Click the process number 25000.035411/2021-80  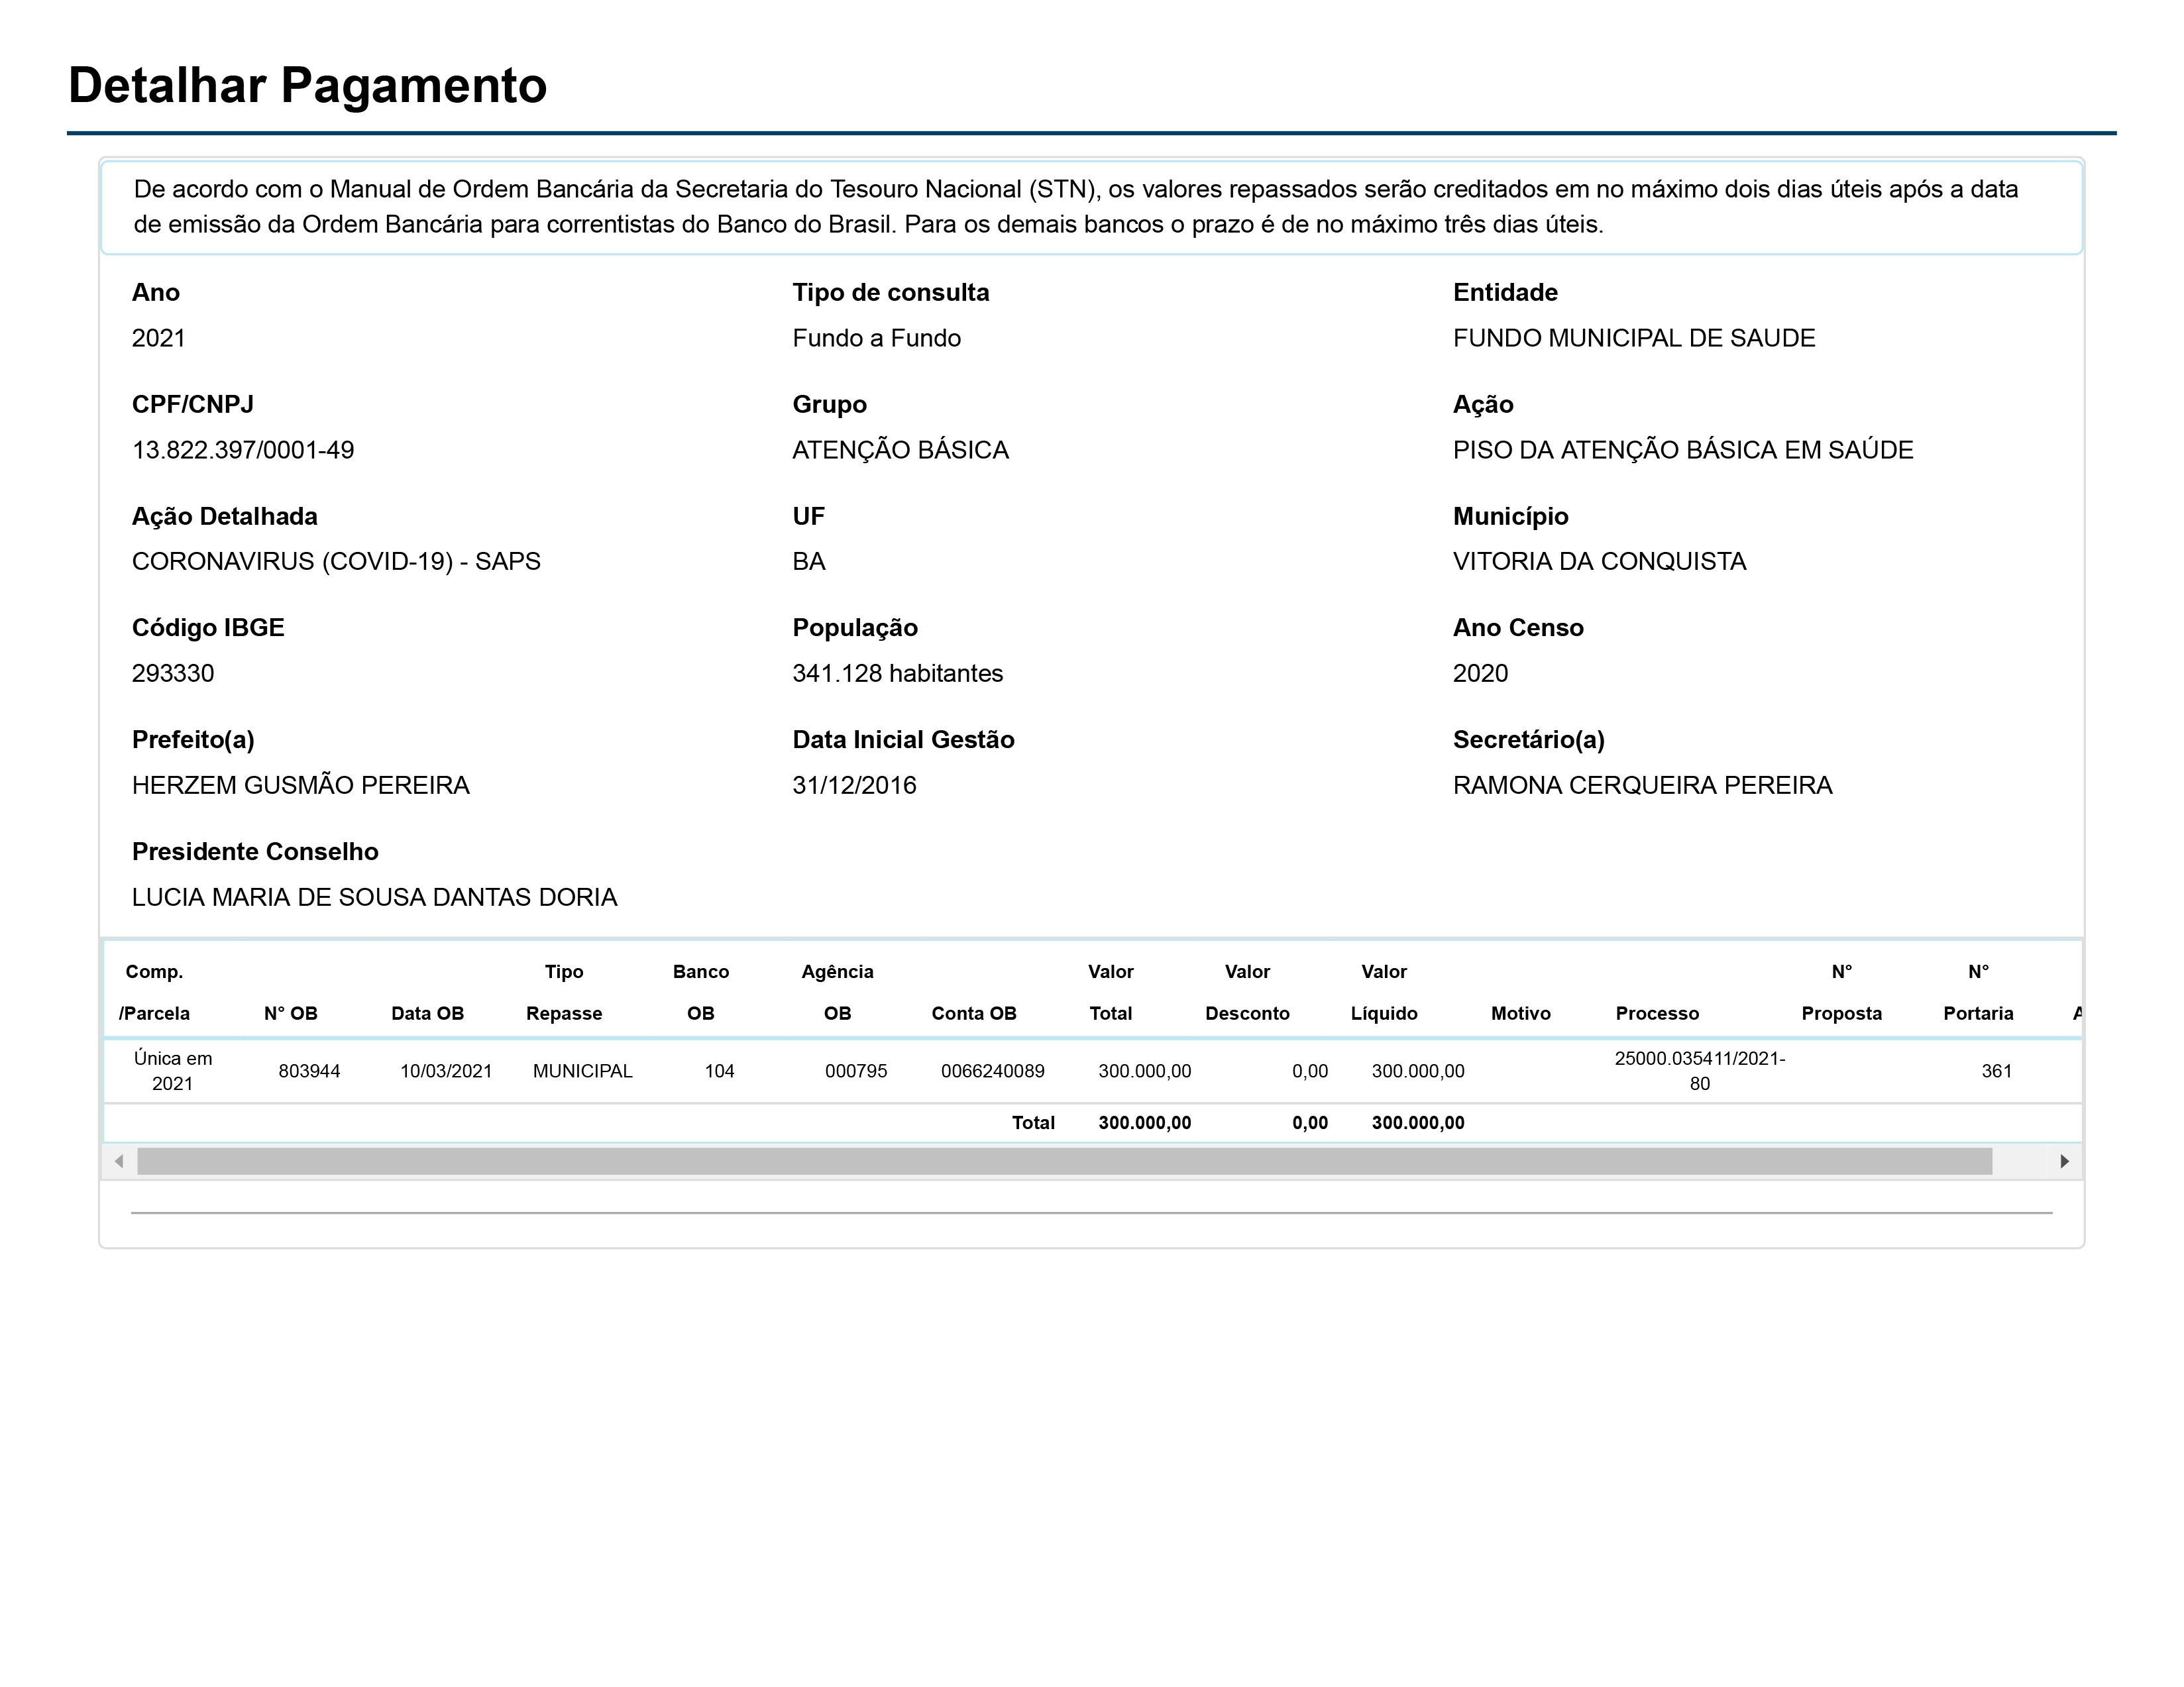pos(1699,1071)
